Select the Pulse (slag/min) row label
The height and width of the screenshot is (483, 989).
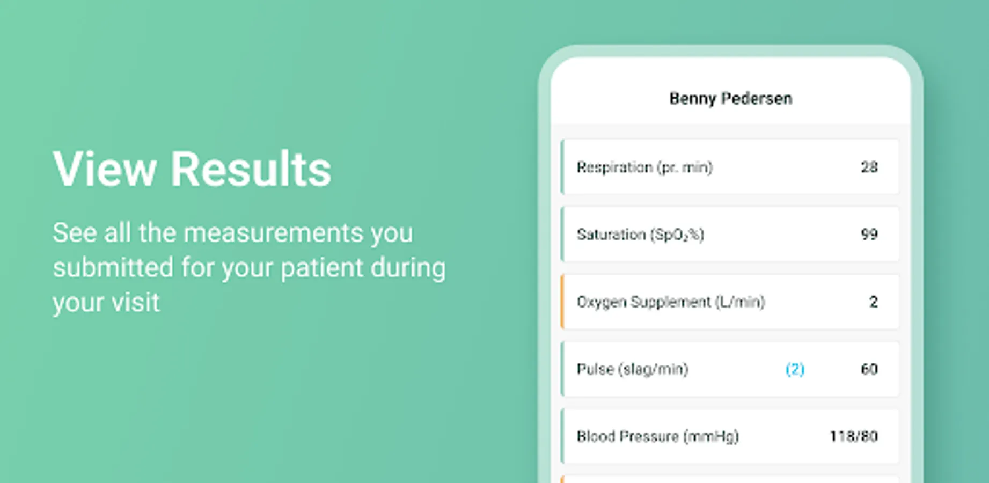632,369
